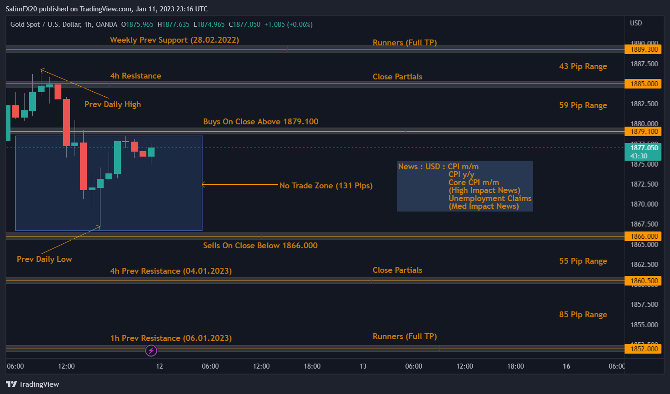Select the 1885.000 price axis label
670x394 pixels.
coord(644,84)
